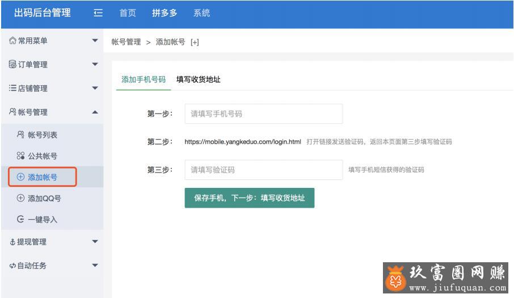The image size is (514, 298).
Task: Click the list icon beside 店铺管理
Action: [12, 88]
